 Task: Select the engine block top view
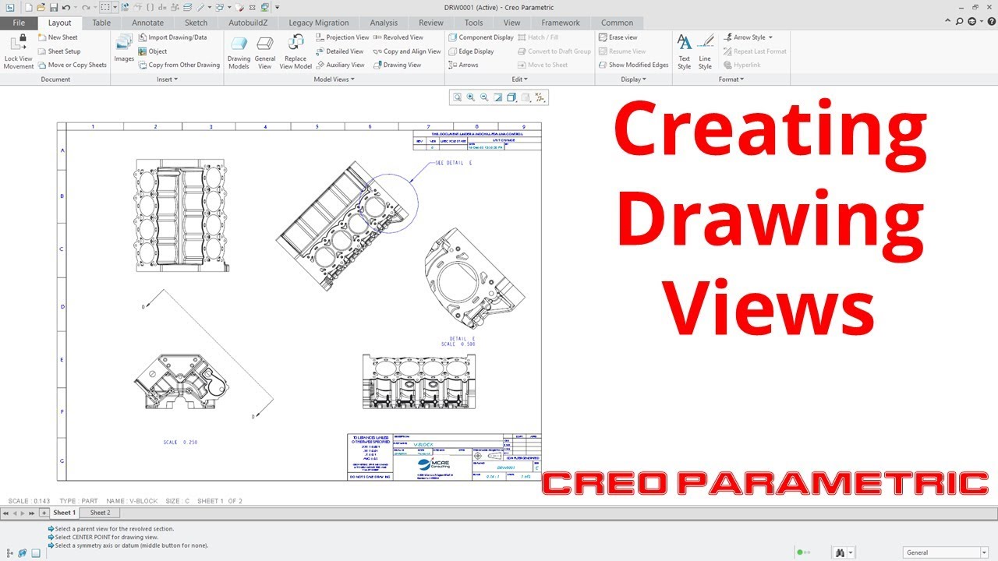coord(182,216)
